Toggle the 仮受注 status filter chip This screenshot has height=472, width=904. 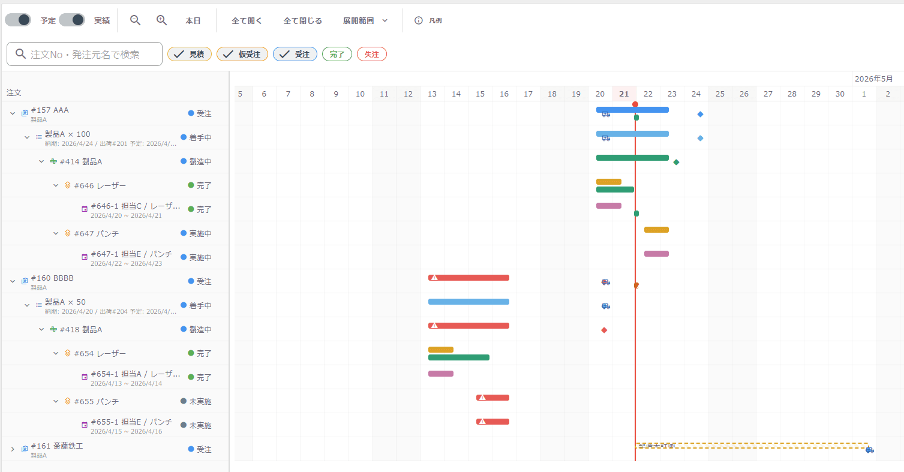[x=242, y=54]
